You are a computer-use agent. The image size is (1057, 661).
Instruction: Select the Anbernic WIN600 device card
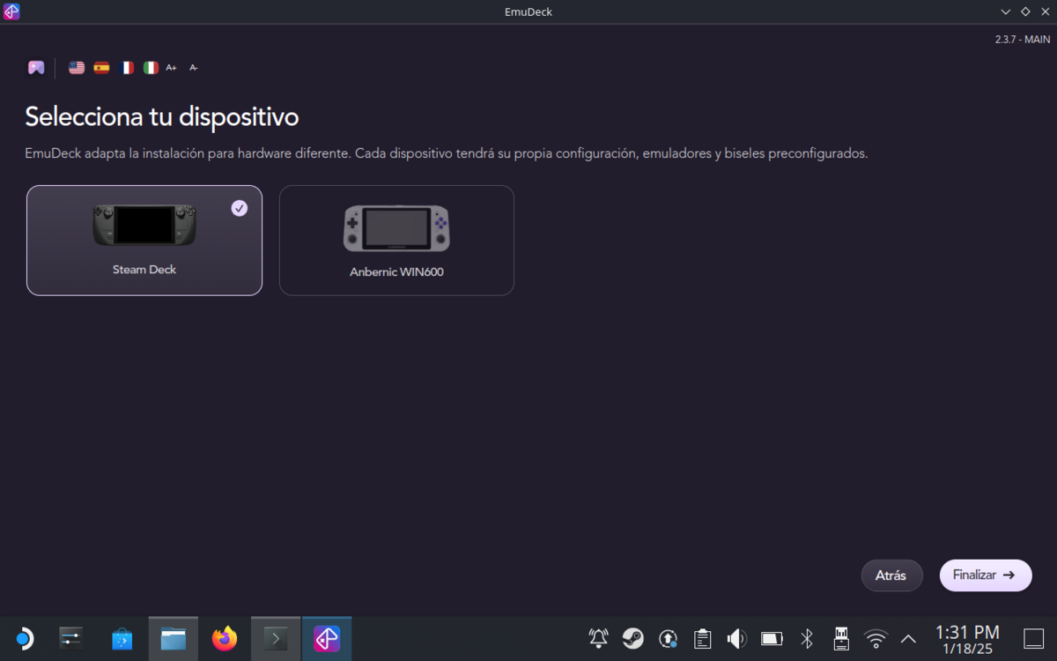tap(396, 241)
